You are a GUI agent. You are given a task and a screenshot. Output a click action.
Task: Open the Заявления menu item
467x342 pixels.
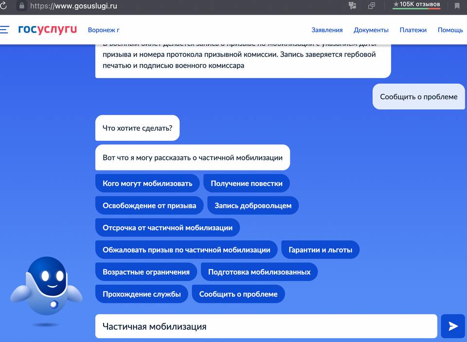[x=327, y=30]
